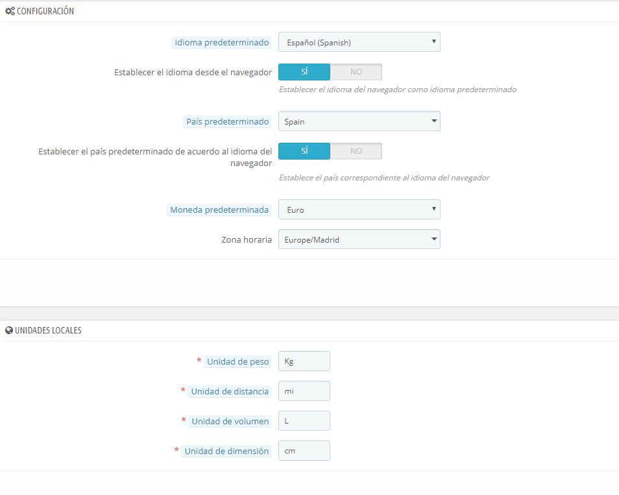This screenshot has height=495, width=619.
Task: Click the Moneda predeterminada label
Action: 219,210
